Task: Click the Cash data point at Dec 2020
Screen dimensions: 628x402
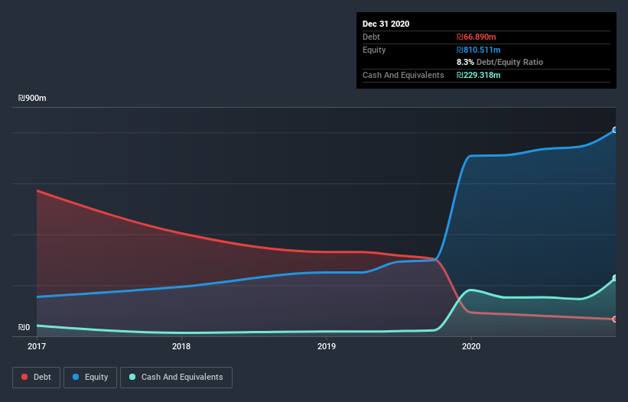Action: pos(615,278)
